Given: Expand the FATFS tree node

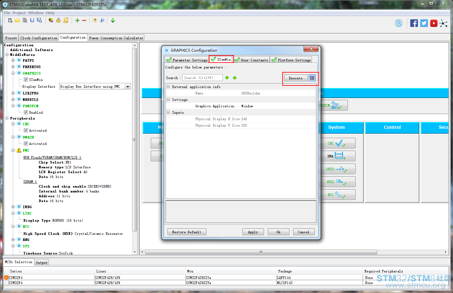Looking at the screenshot, I should (x=13, y=60).
